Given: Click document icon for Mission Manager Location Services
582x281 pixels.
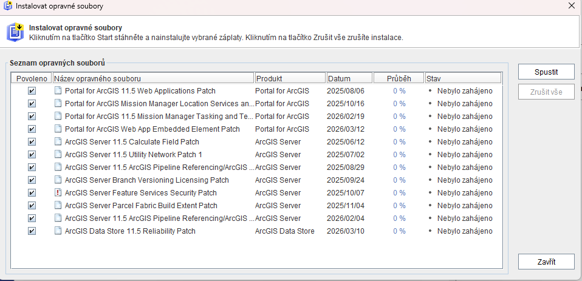Looking at the screenshot, I should pyautogui.click(x=58, y=103).
